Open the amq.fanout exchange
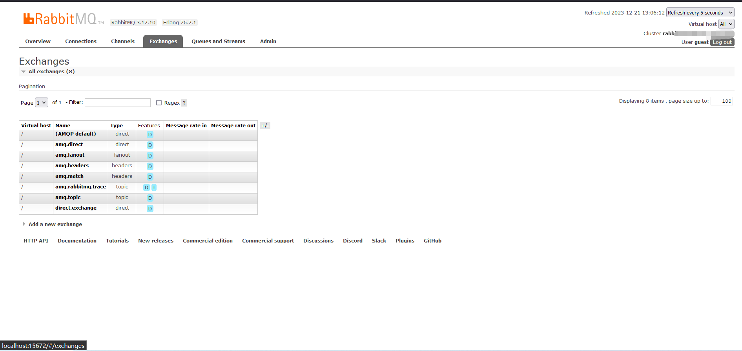This screenshot has width=742, height=351. point(70,155)
